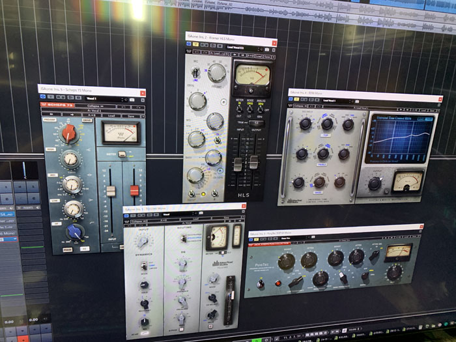Flip the MIC/LINE switch on Kramer HLS
This screenshot has width=456, height=342.
(195, 72)
